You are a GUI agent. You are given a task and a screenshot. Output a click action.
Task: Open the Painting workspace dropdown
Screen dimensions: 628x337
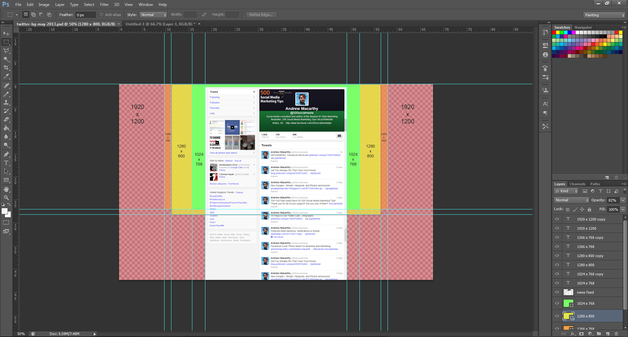point(604,15)
